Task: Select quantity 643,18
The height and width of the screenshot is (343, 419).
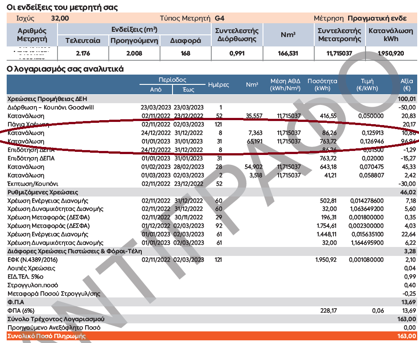Action: coord(328,167)
